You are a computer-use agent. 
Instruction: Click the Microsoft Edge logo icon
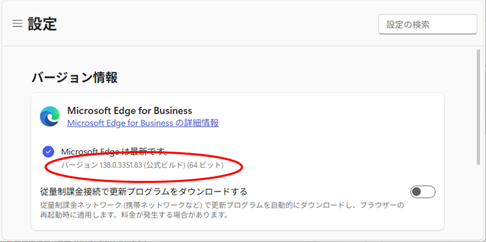click(50, 116)
